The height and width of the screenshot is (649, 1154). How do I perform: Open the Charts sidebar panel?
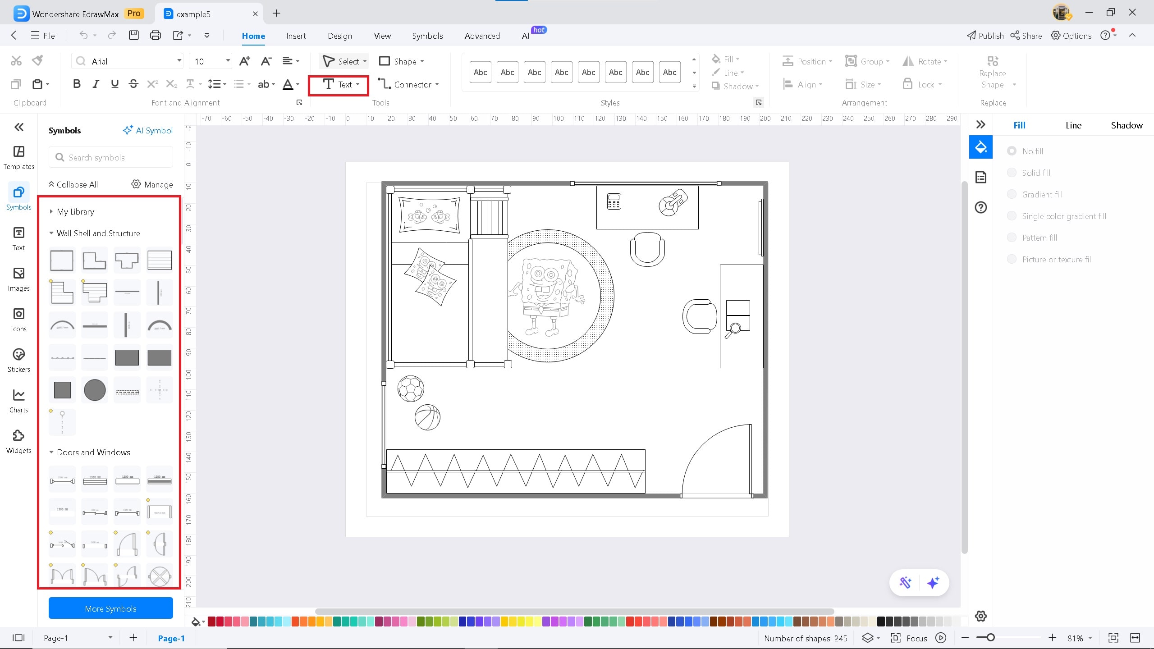pyautogui.click(x=18, y=401)
